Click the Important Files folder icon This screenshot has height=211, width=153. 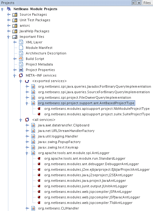[x=15, y=37]
